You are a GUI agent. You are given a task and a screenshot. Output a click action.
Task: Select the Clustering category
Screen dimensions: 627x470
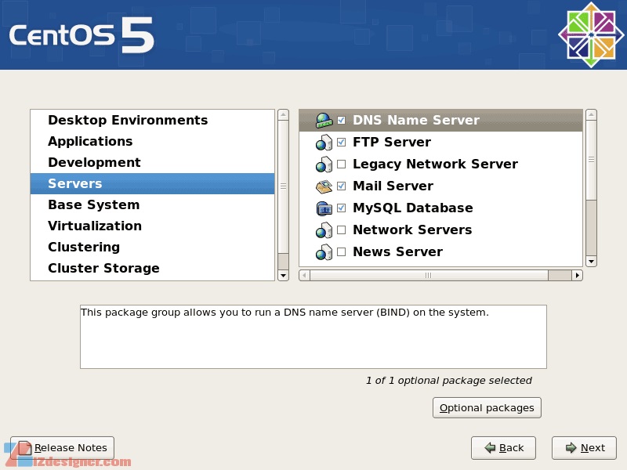click(152, 248)
